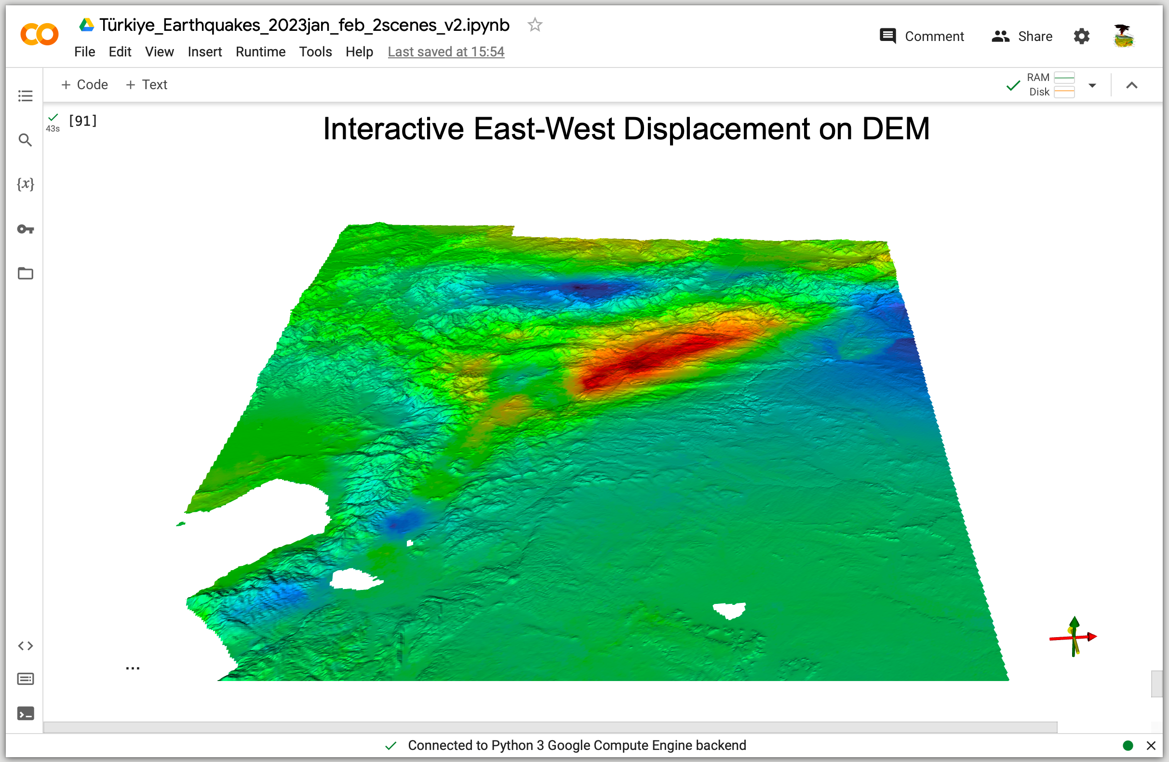This screenshot has height=762, width=1169.
Task: Open the secrets key panel
Action: 25,229
